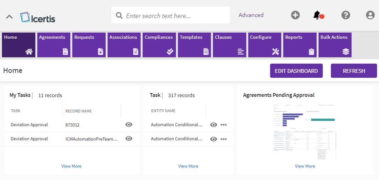Click the notifications bell icon
The image size is (379, 180).
[317, 15]
